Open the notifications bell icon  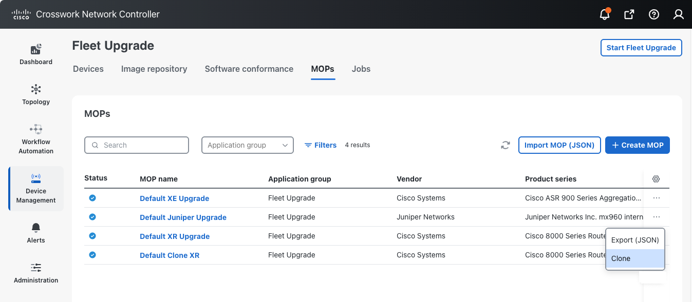605,14
